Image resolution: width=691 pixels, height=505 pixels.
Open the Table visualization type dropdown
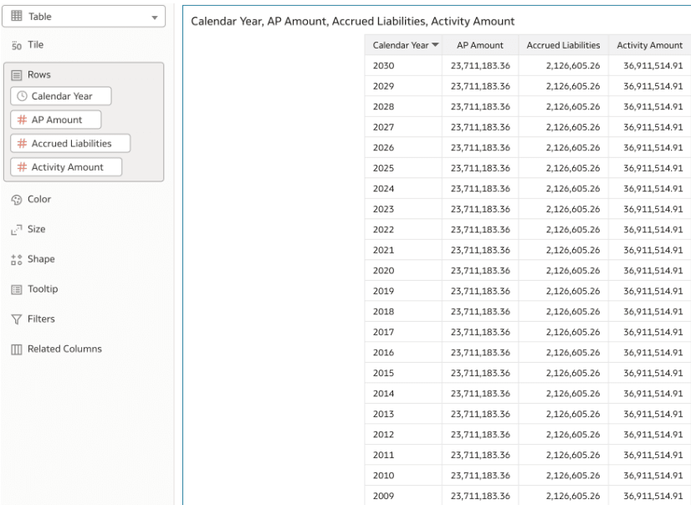84,16
